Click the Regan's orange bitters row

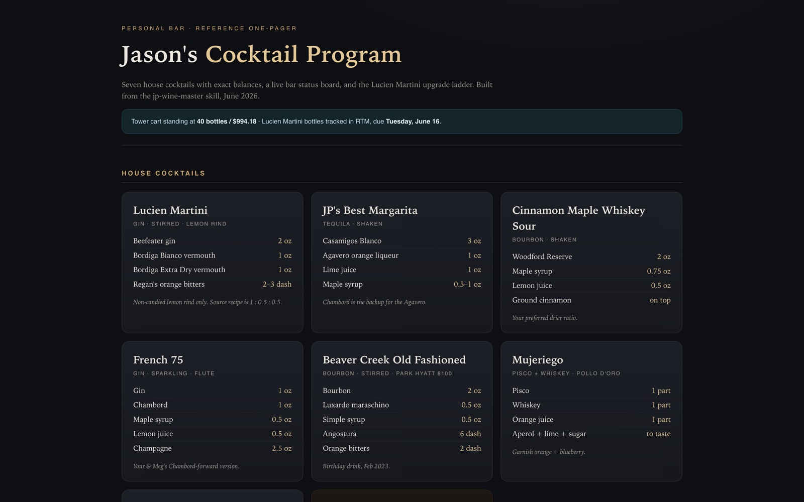(212, 284)
